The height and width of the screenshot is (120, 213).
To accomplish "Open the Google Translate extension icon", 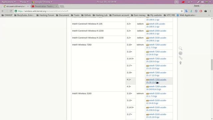I will [x=186, y=11].
